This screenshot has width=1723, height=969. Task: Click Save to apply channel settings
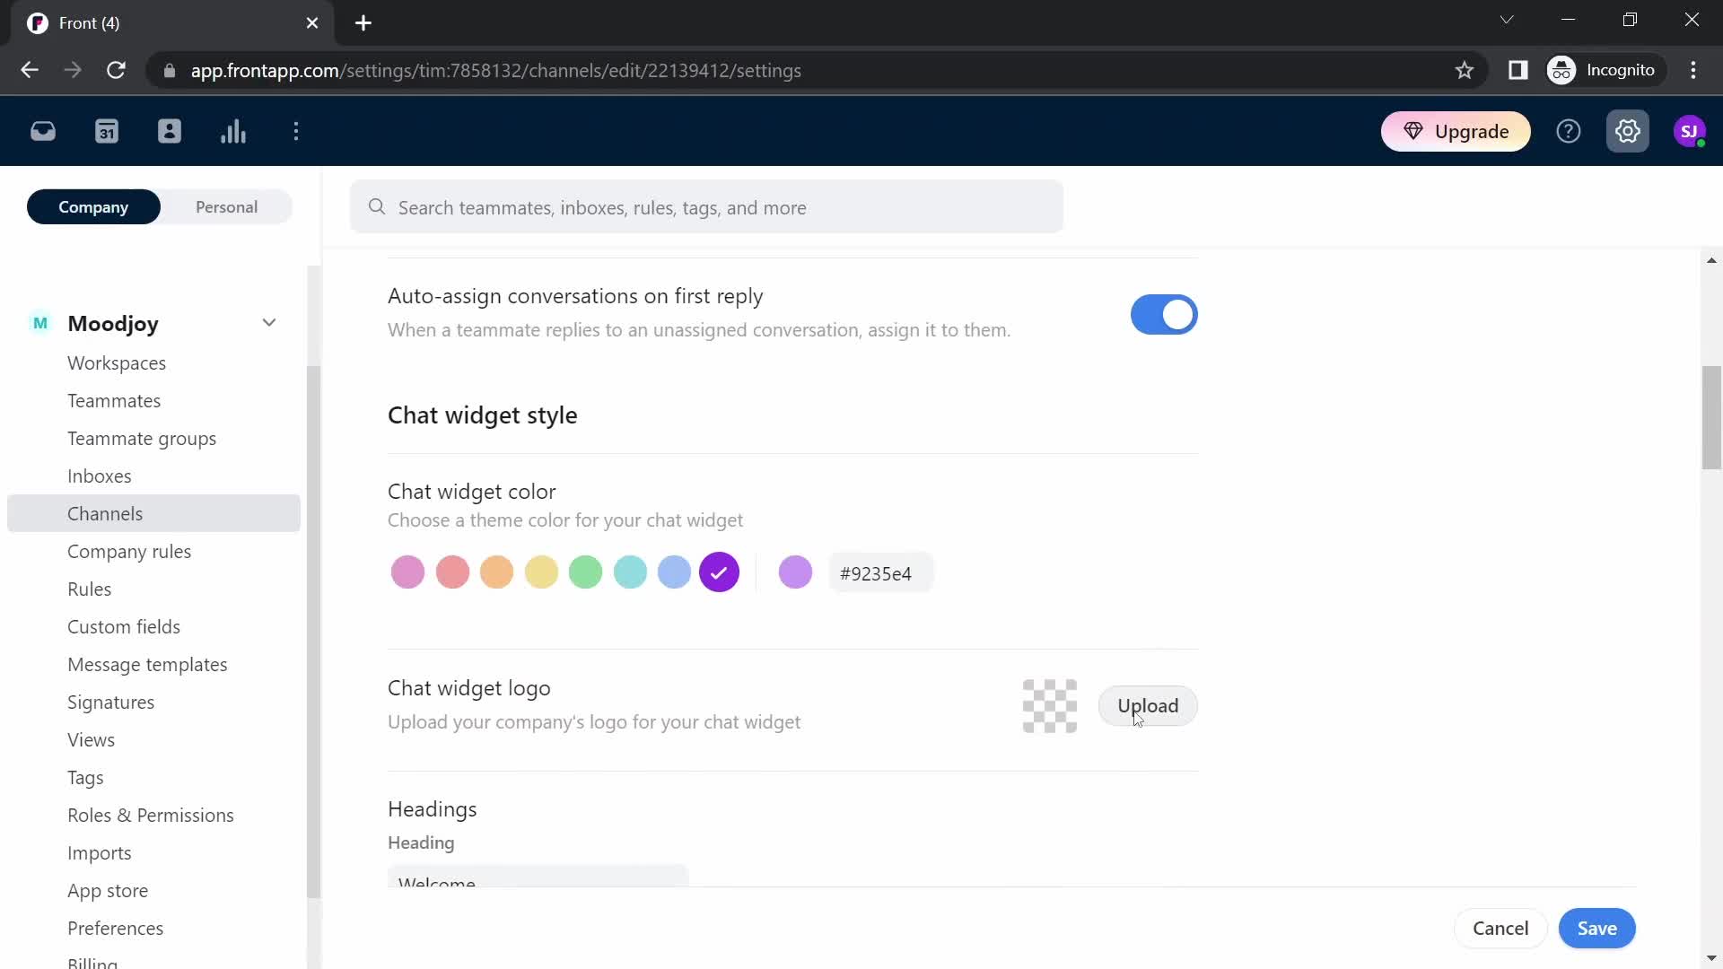(1596, 928)
